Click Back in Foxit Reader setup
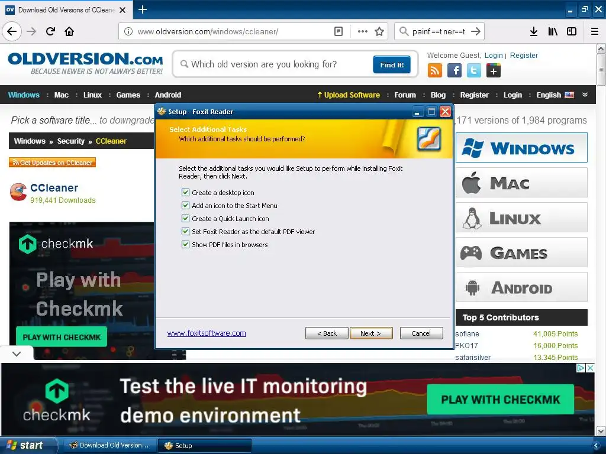This screenshot has width=606, height=454. [x=327, y=333]
